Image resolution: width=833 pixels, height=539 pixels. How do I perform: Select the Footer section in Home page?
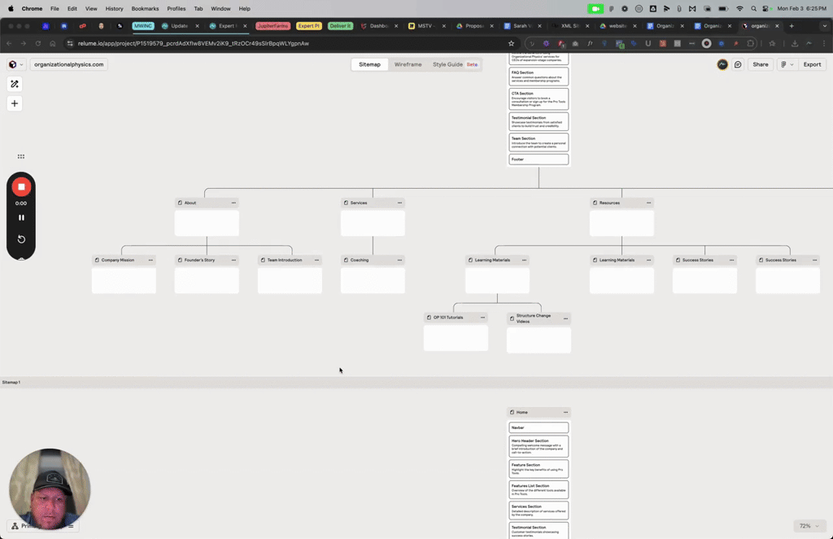539,160
